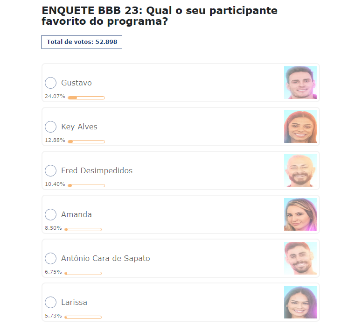This screenshot has width=362, height=325.
Task: Pick the Amanda radio button
Action: coord(50,215)
